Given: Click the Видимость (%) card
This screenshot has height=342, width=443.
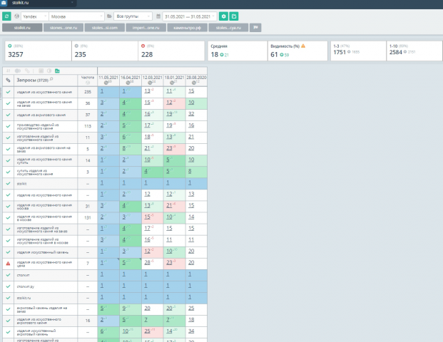Looking at the screenshot, I should 297,51.
